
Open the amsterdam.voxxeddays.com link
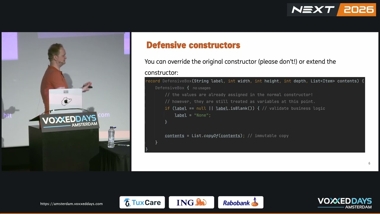72,204
